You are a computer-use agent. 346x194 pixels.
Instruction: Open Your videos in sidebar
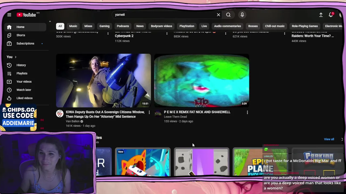pos(25,82)
